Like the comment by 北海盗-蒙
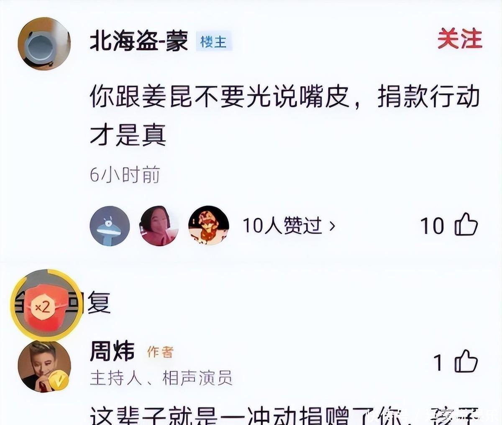The image size is (502, 425). 466,225
